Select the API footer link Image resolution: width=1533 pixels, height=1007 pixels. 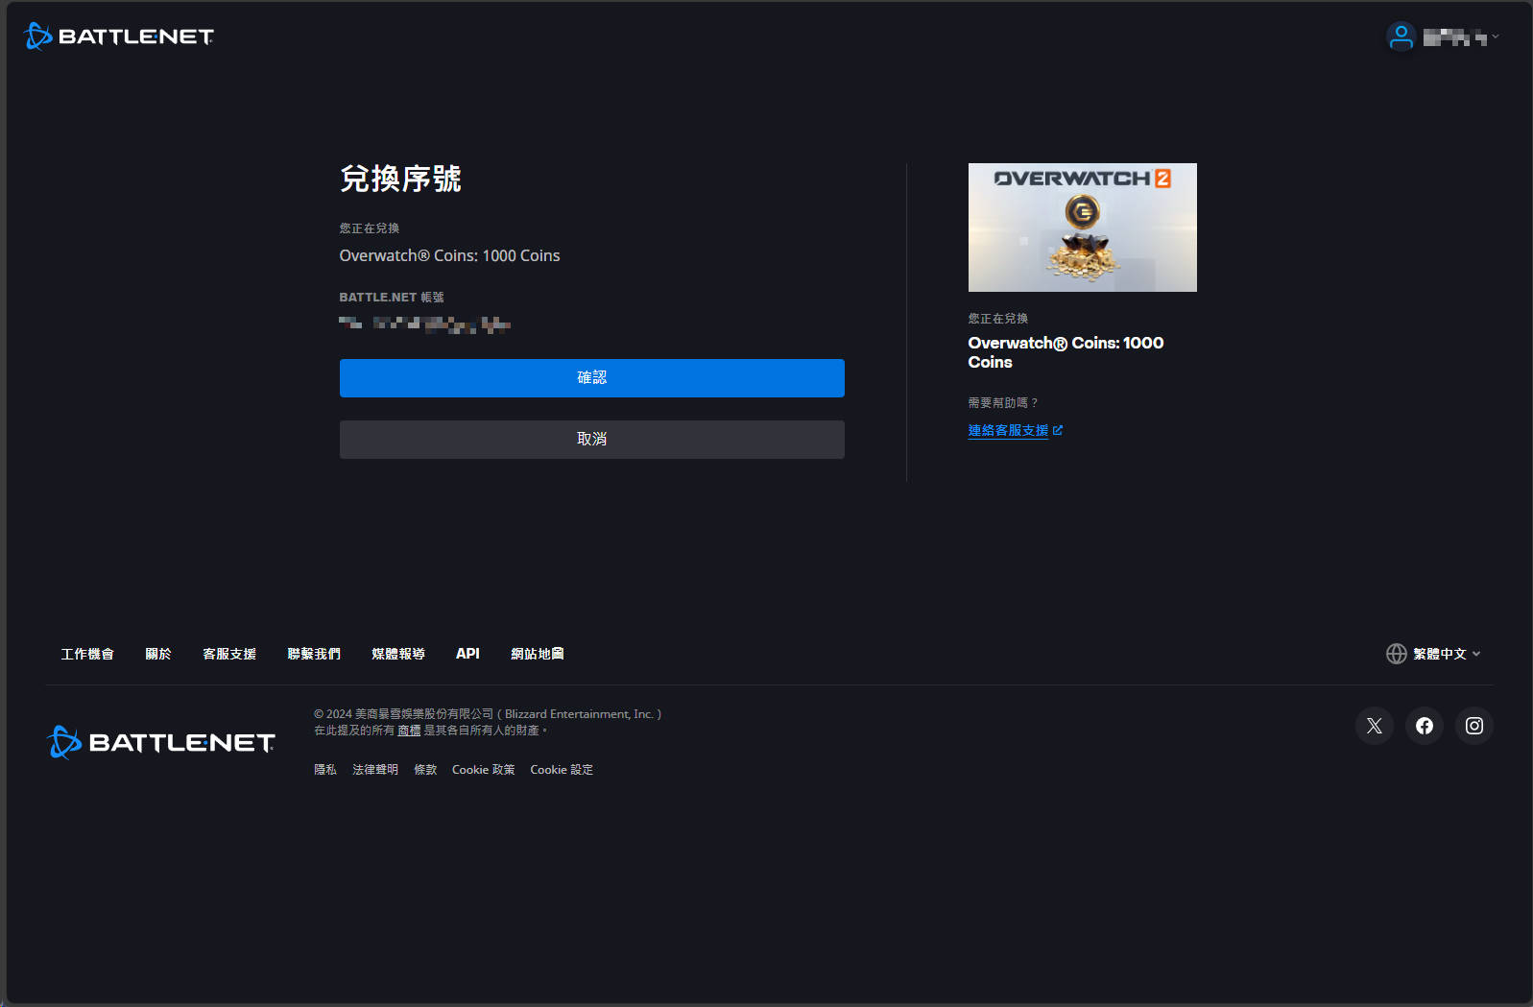click(x=467, y=654)
